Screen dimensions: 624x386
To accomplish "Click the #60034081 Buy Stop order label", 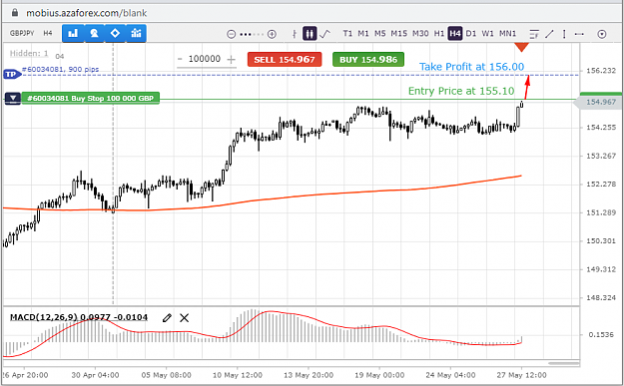I will (91, 98).
